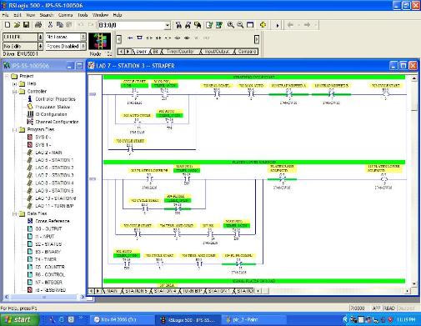Insert an examine-if-closed contact
This screenshot has width=421, height=326.
149,38
